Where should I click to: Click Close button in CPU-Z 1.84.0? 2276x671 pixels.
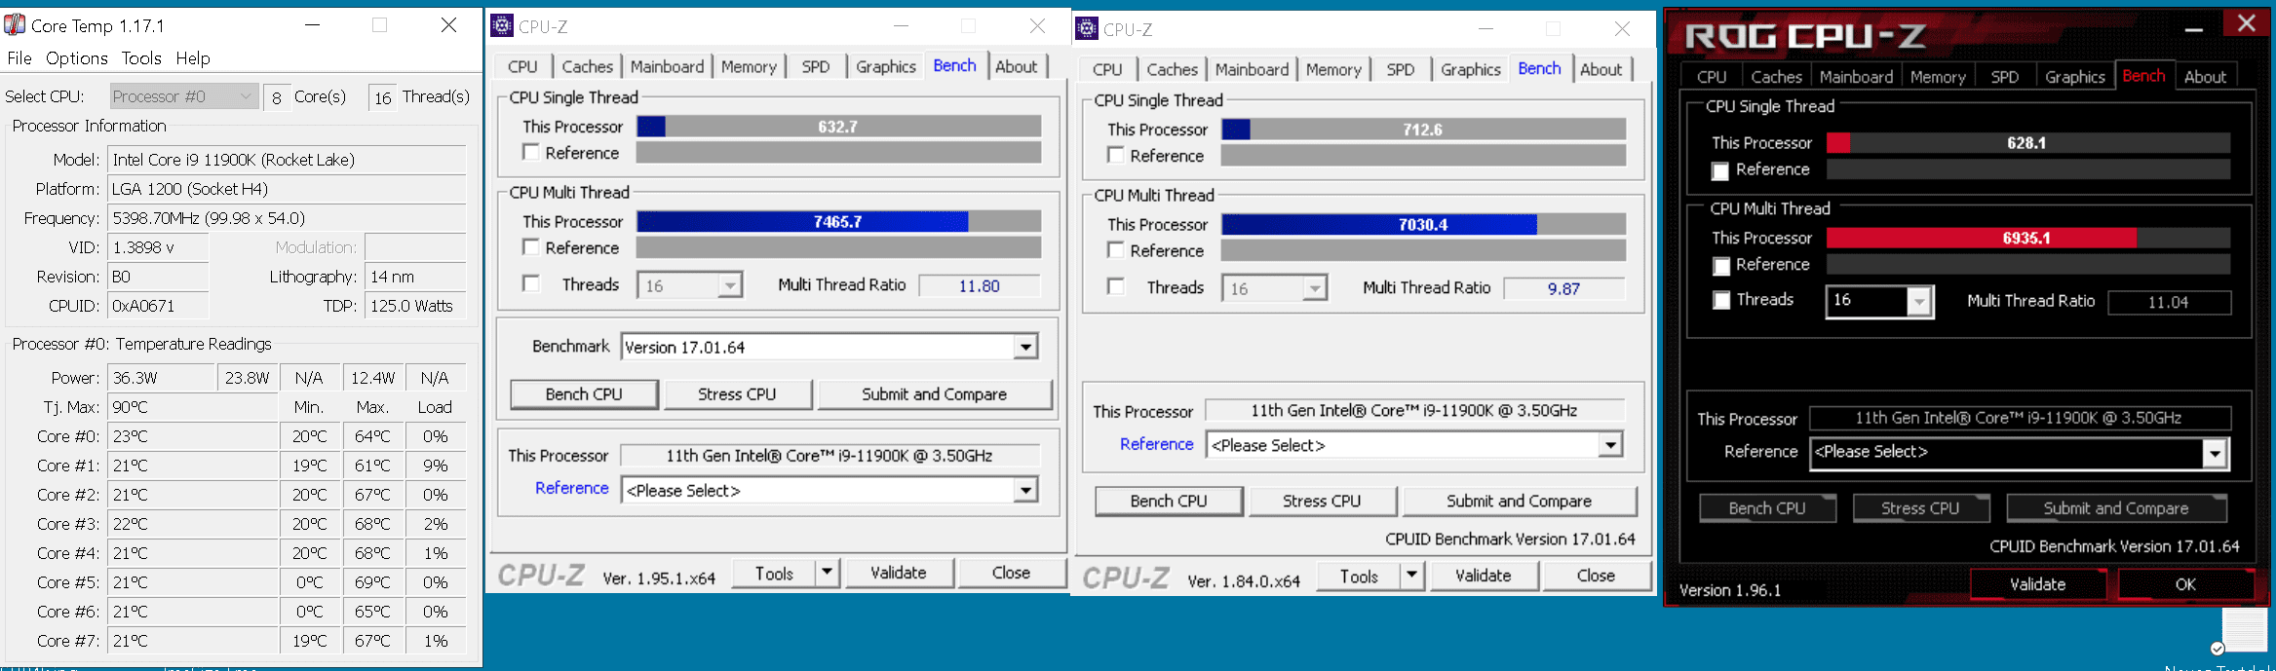[x=1596, y=576]
